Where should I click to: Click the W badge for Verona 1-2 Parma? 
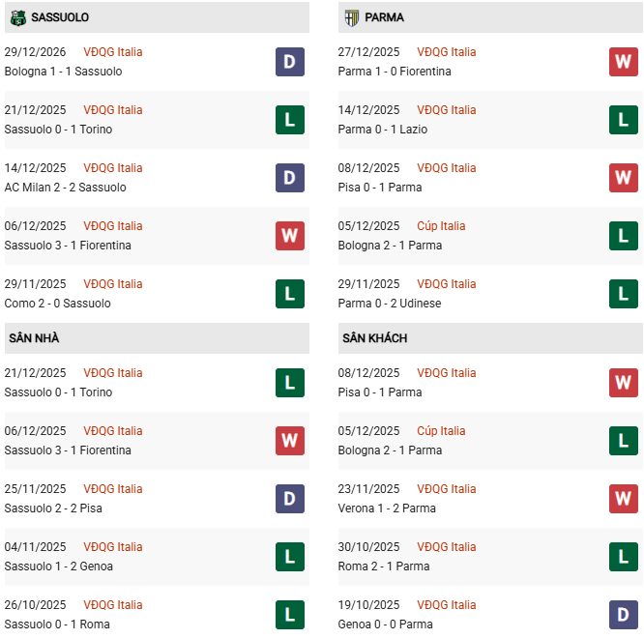pos(624,499)
